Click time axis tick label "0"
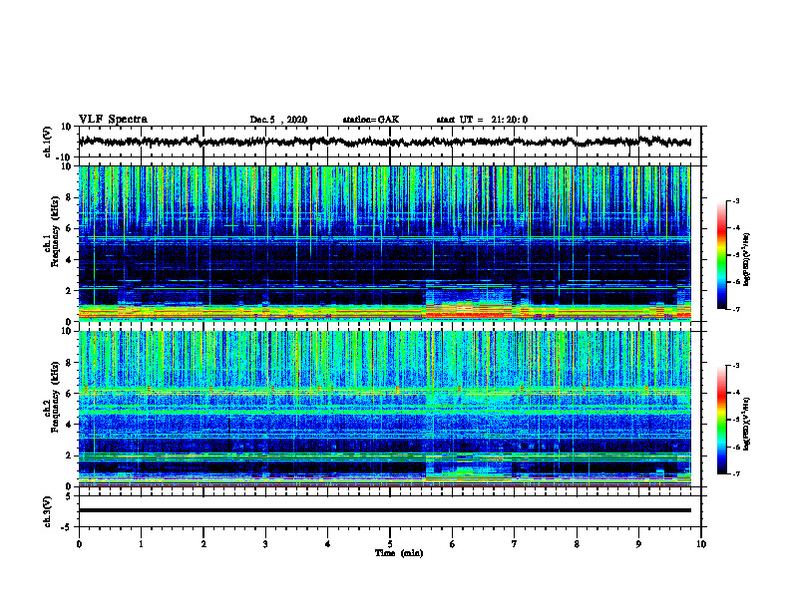 [x=79, y=544]
